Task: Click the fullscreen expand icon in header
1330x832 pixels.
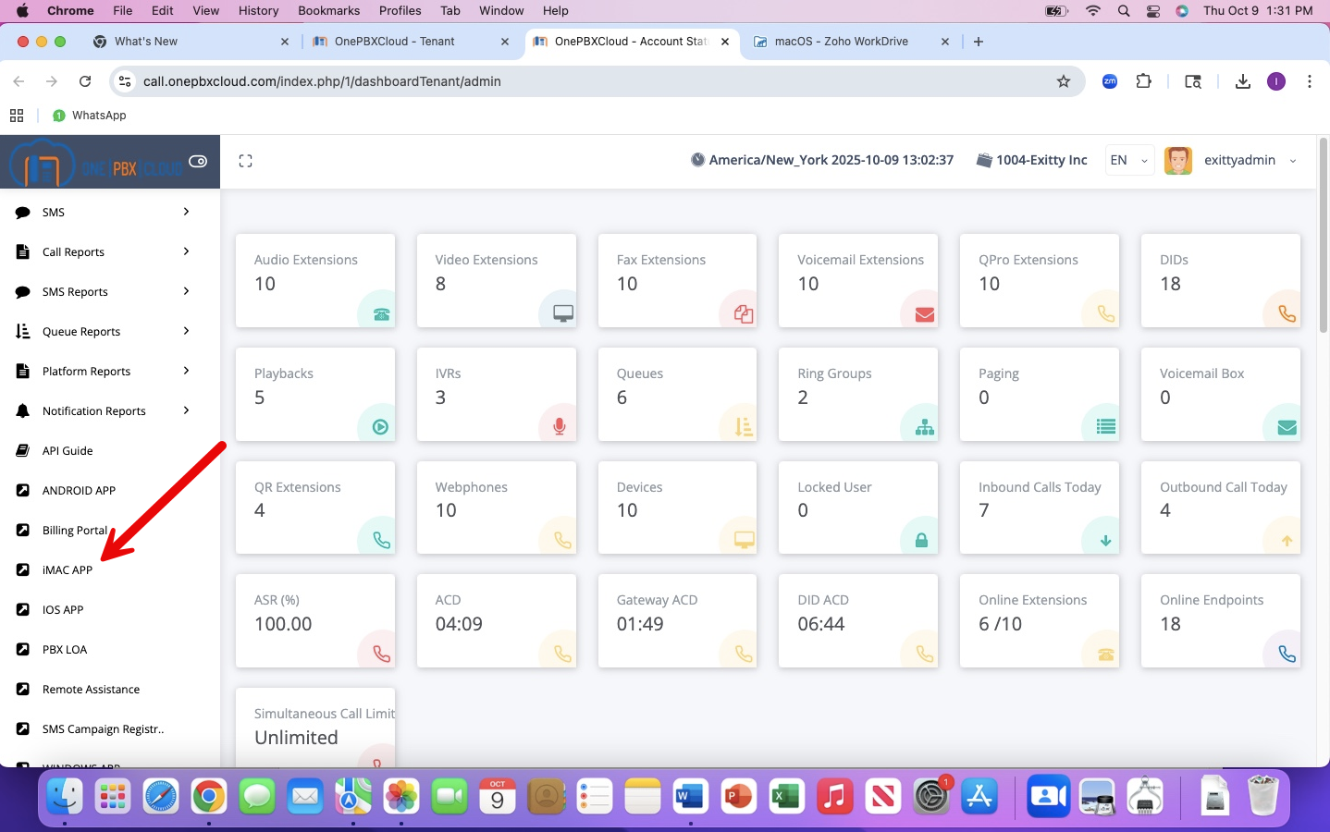Action: [245, 161]
